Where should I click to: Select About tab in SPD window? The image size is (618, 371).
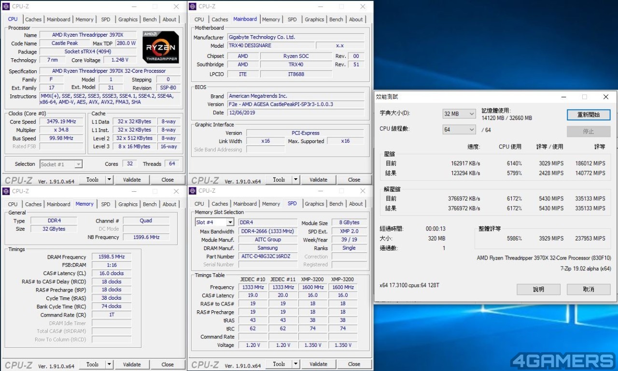click(x=356, y=204)
